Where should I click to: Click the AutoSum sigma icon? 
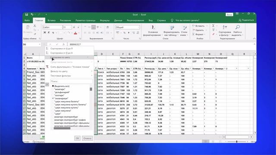pyautogui.click(x=213, y=26)
